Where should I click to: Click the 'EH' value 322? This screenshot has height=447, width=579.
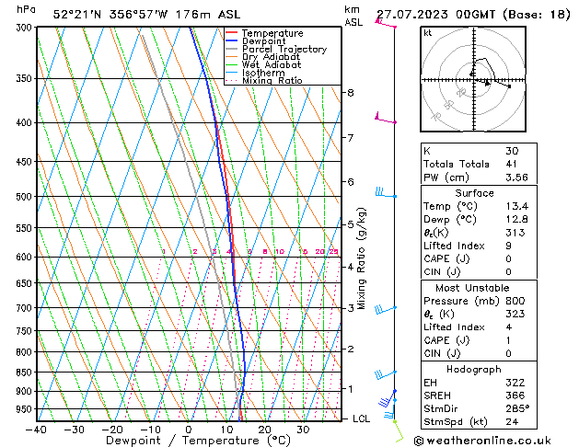515,383
